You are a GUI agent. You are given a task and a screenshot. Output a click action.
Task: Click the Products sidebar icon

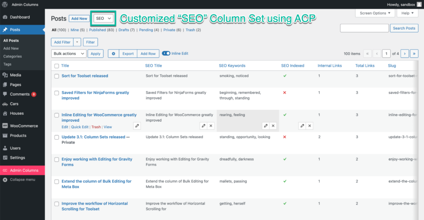tap(5, 136)
